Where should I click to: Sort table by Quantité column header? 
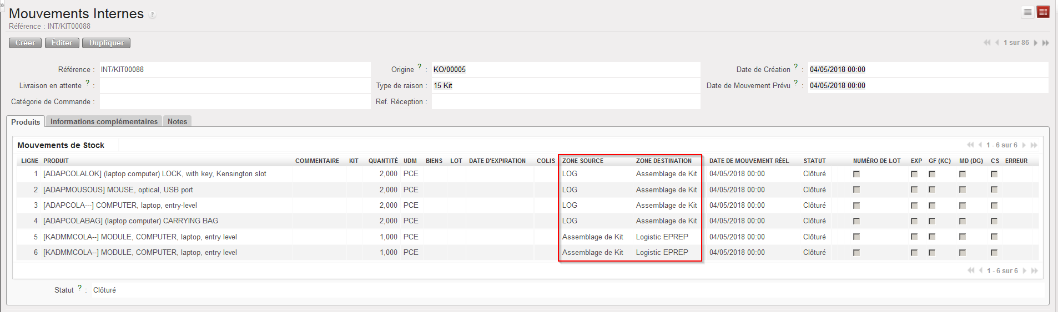[382, 161]
